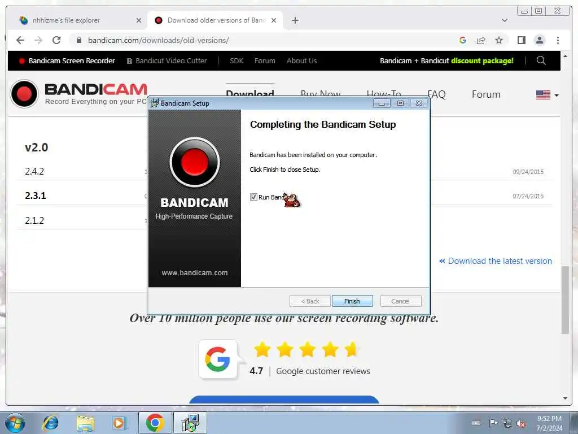
Task: Click 09/24/2015 date text
Action: pos(528,172)
